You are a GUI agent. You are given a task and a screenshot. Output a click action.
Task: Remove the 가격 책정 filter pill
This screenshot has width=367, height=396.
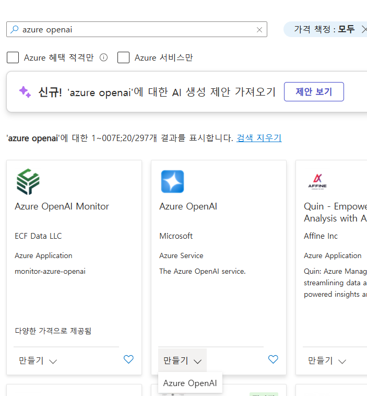tap(364, 30)
